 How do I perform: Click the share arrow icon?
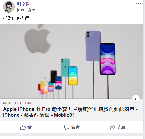tap(112, 127)
